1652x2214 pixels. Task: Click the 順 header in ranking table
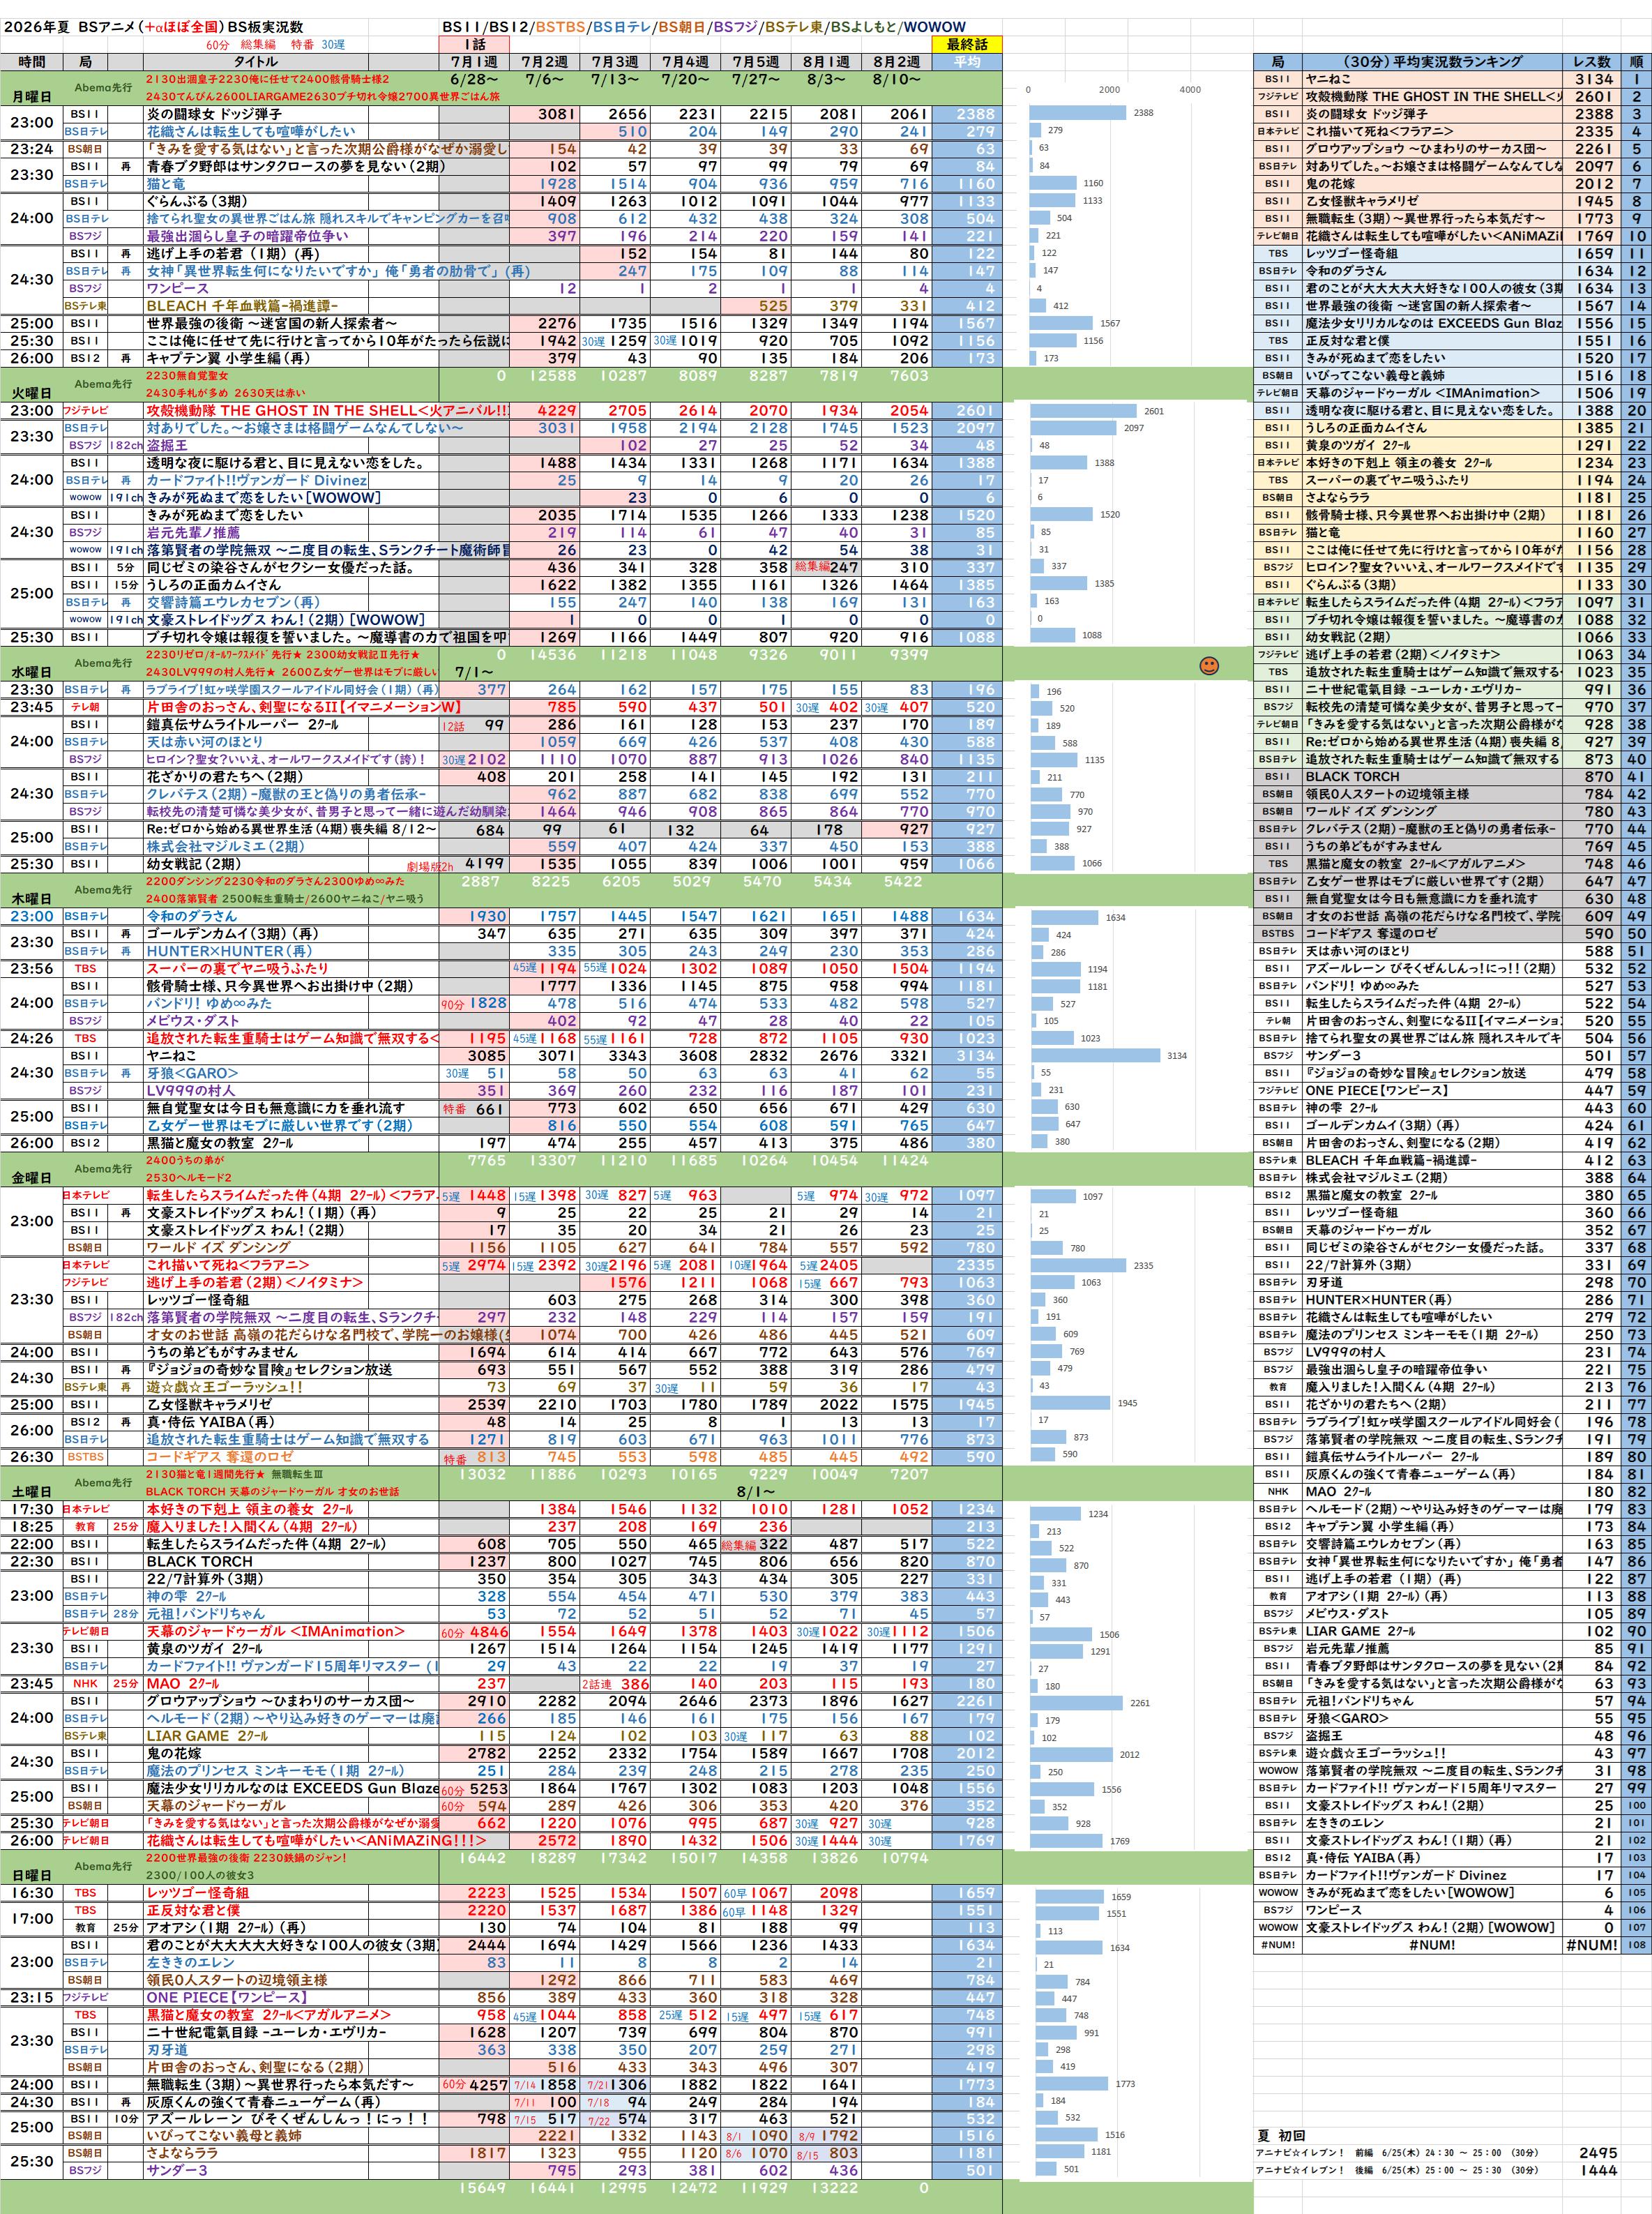1636,62
